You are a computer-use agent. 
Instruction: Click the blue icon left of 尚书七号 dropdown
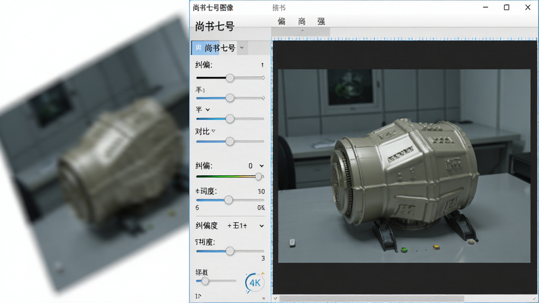(198, 48)
